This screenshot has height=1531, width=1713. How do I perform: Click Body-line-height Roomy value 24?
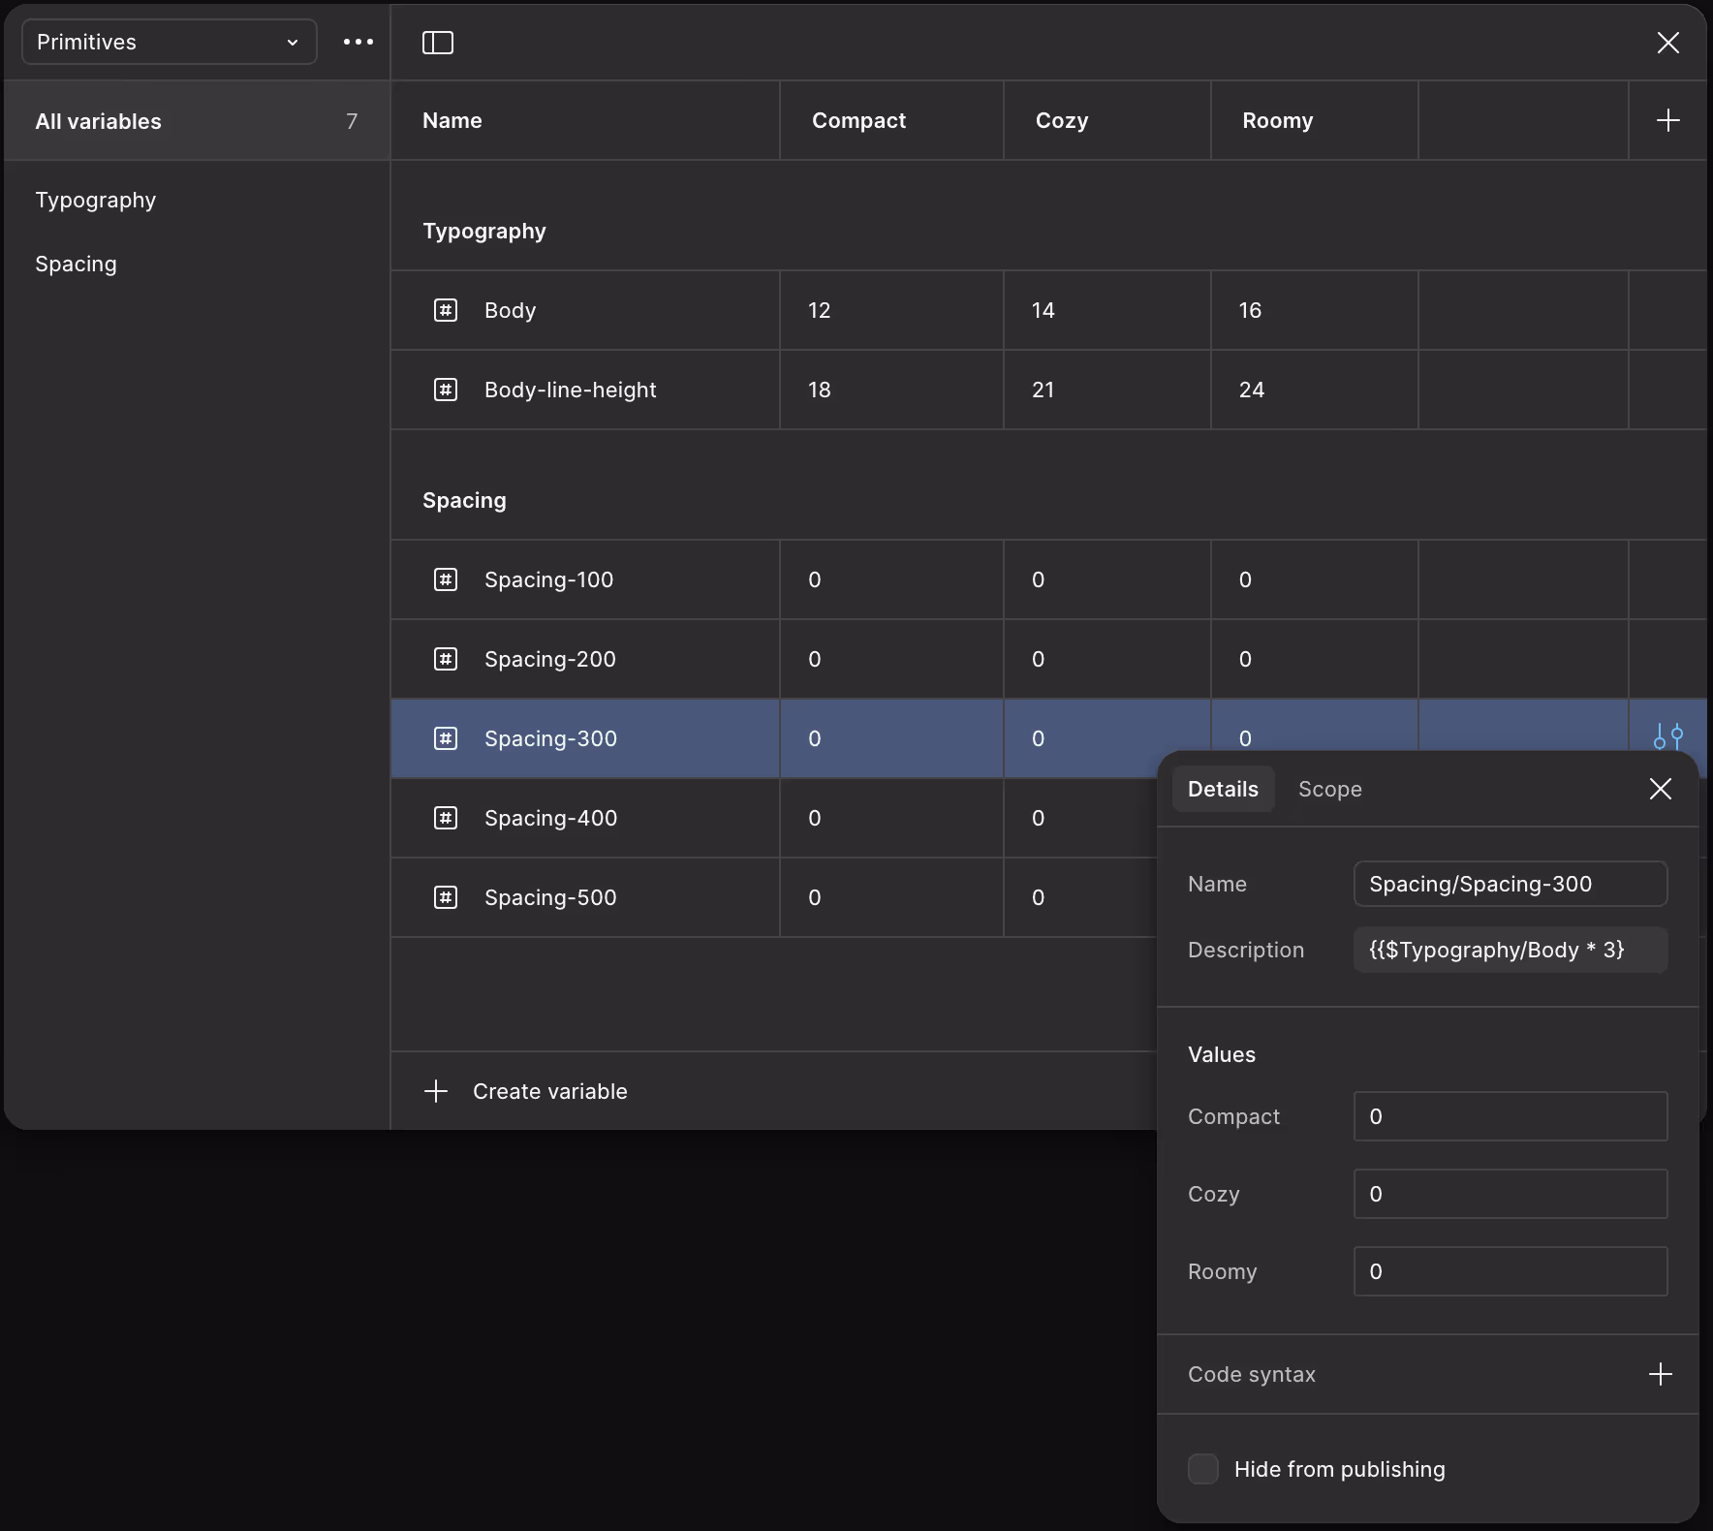coord(1315,390)
